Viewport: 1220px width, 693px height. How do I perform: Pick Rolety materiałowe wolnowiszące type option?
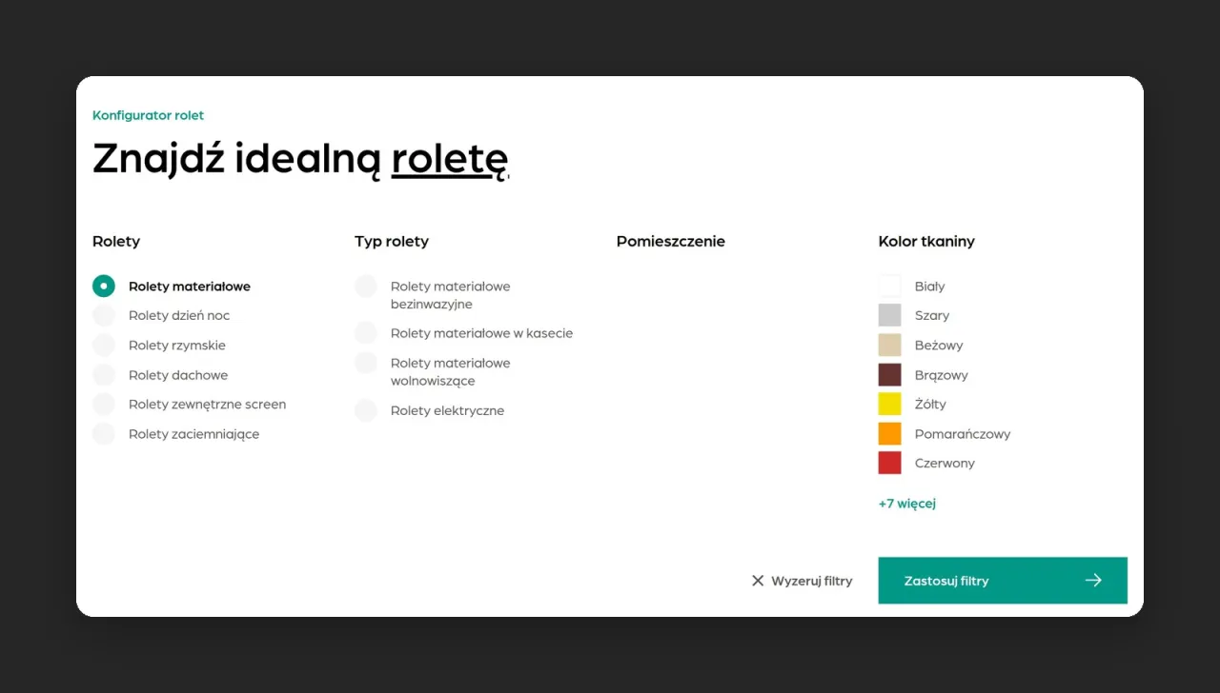(366, 363)
